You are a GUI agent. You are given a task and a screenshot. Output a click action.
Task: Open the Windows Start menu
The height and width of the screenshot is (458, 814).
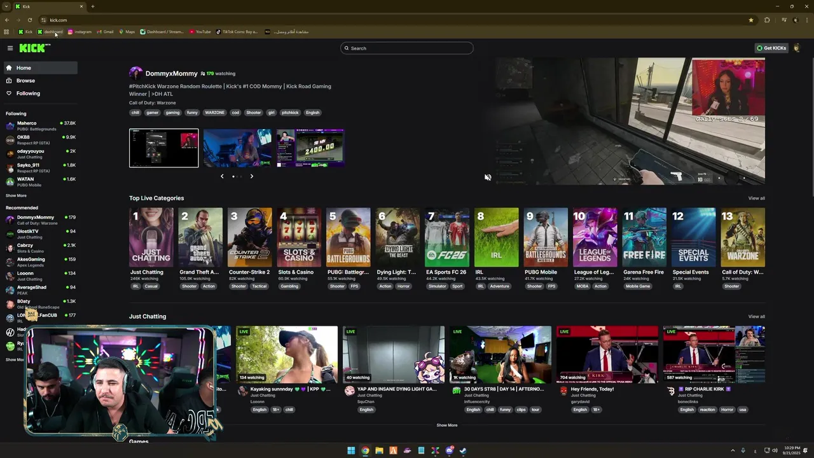[x=351, y=451]
